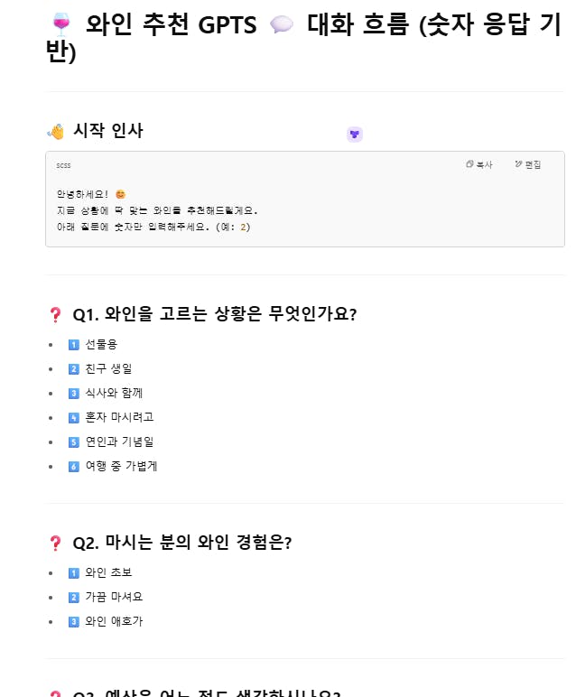This screenshot has height=697, width=576.
Task: Click the smiling emoji in greeting code
Action: pos(120,194)
